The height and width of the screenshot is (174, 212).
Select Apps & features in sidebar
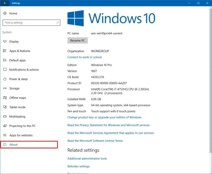click(20, 51)
